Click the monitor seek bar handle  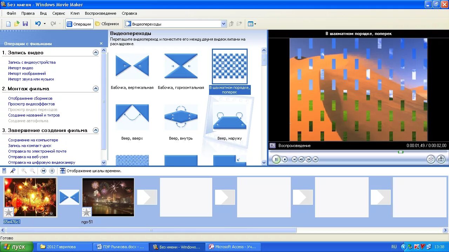tap(401, 152)
